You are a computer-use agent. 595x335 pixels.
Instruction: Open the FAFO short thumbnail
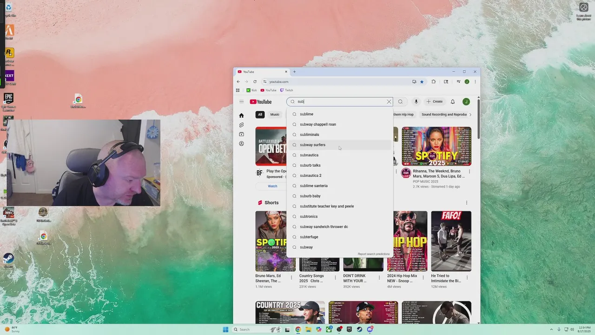tap(451, 241)
